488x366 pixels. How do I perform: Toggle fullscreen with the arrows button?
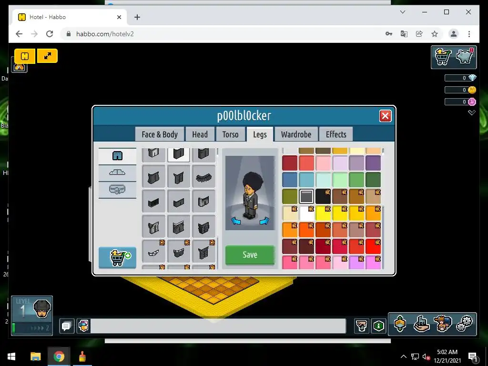[x=48, y=56]
